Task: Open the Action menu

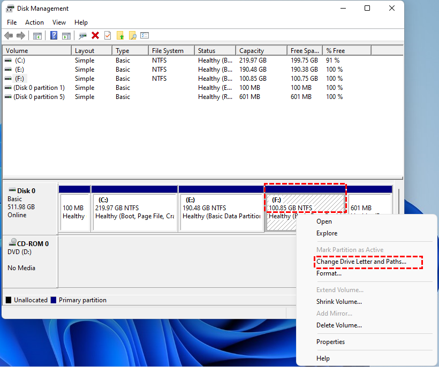Action: (34, 22)
